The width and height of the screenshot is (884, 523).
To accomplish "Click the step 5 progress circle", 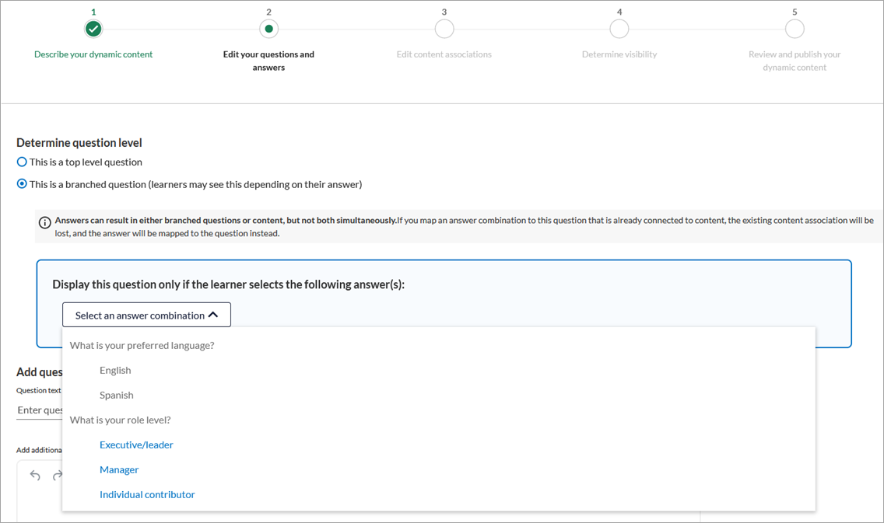I will pos(795,29).
